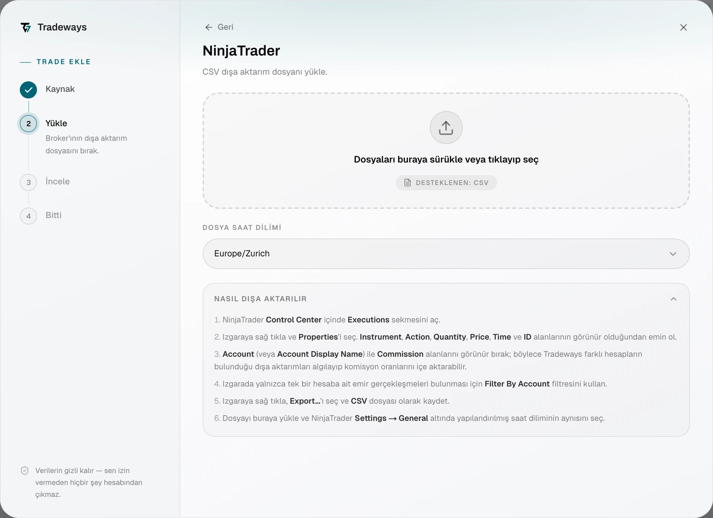Click the NASIL DIŞA AKTARILIR header
713x518 pixels.
point(260,299)
